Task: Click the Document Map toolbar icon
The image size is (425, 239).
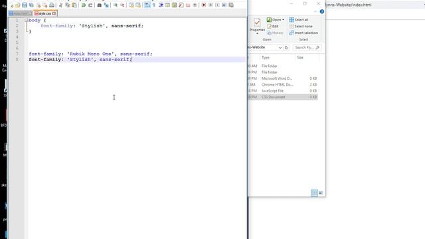Action: point(174,5)
